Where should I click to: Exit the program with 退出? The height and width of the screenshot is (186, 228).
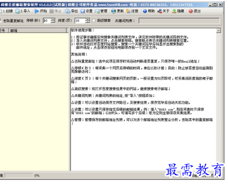coord(195,11)
